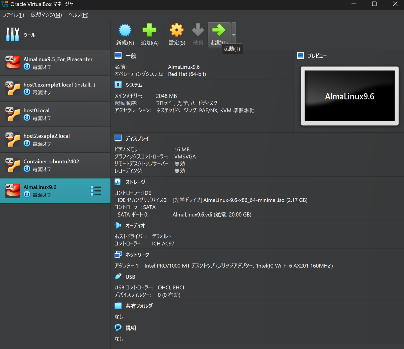Open the システム section heading link
404x349 pixels.
(x=134, y=85)
